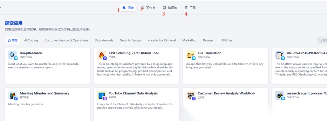Select the 推荐 recommended category filter
This screenshot has width=327, height=121.
point(13,41)
